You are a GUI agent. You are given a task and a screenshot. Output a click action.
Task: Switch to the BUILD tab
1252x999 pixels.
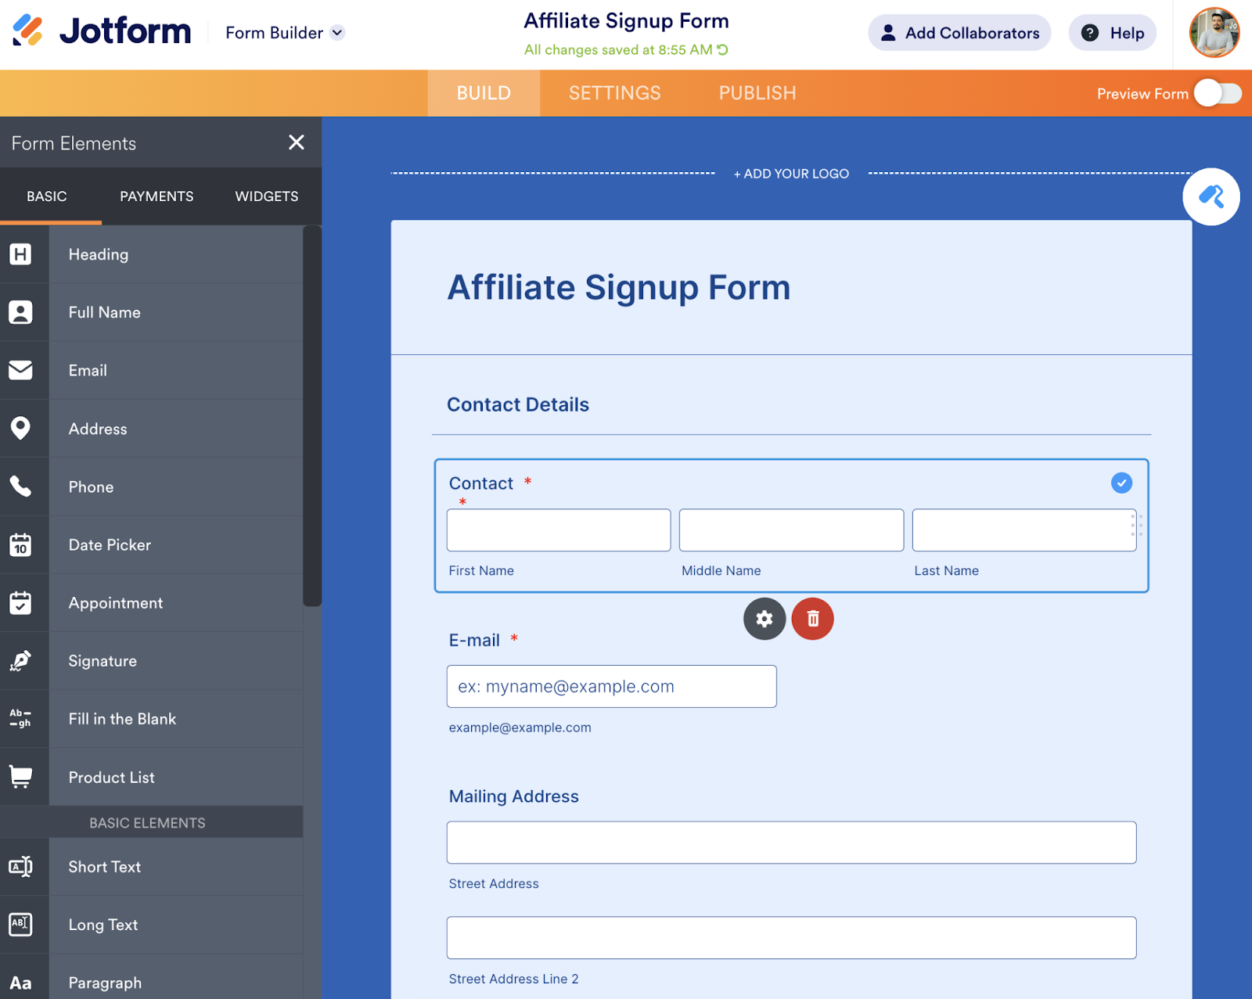(x=484, y=93)
